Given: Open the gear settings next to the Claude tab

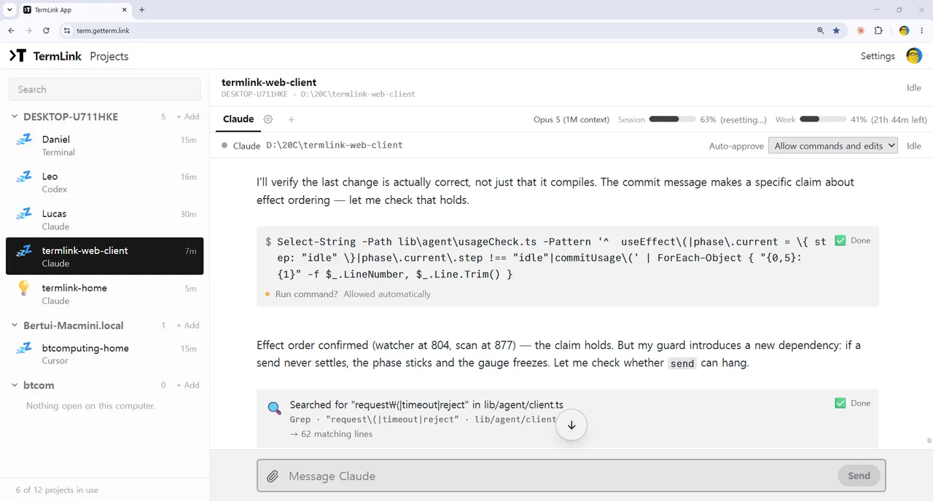Looking at the screenshot, I should (268, 119).
